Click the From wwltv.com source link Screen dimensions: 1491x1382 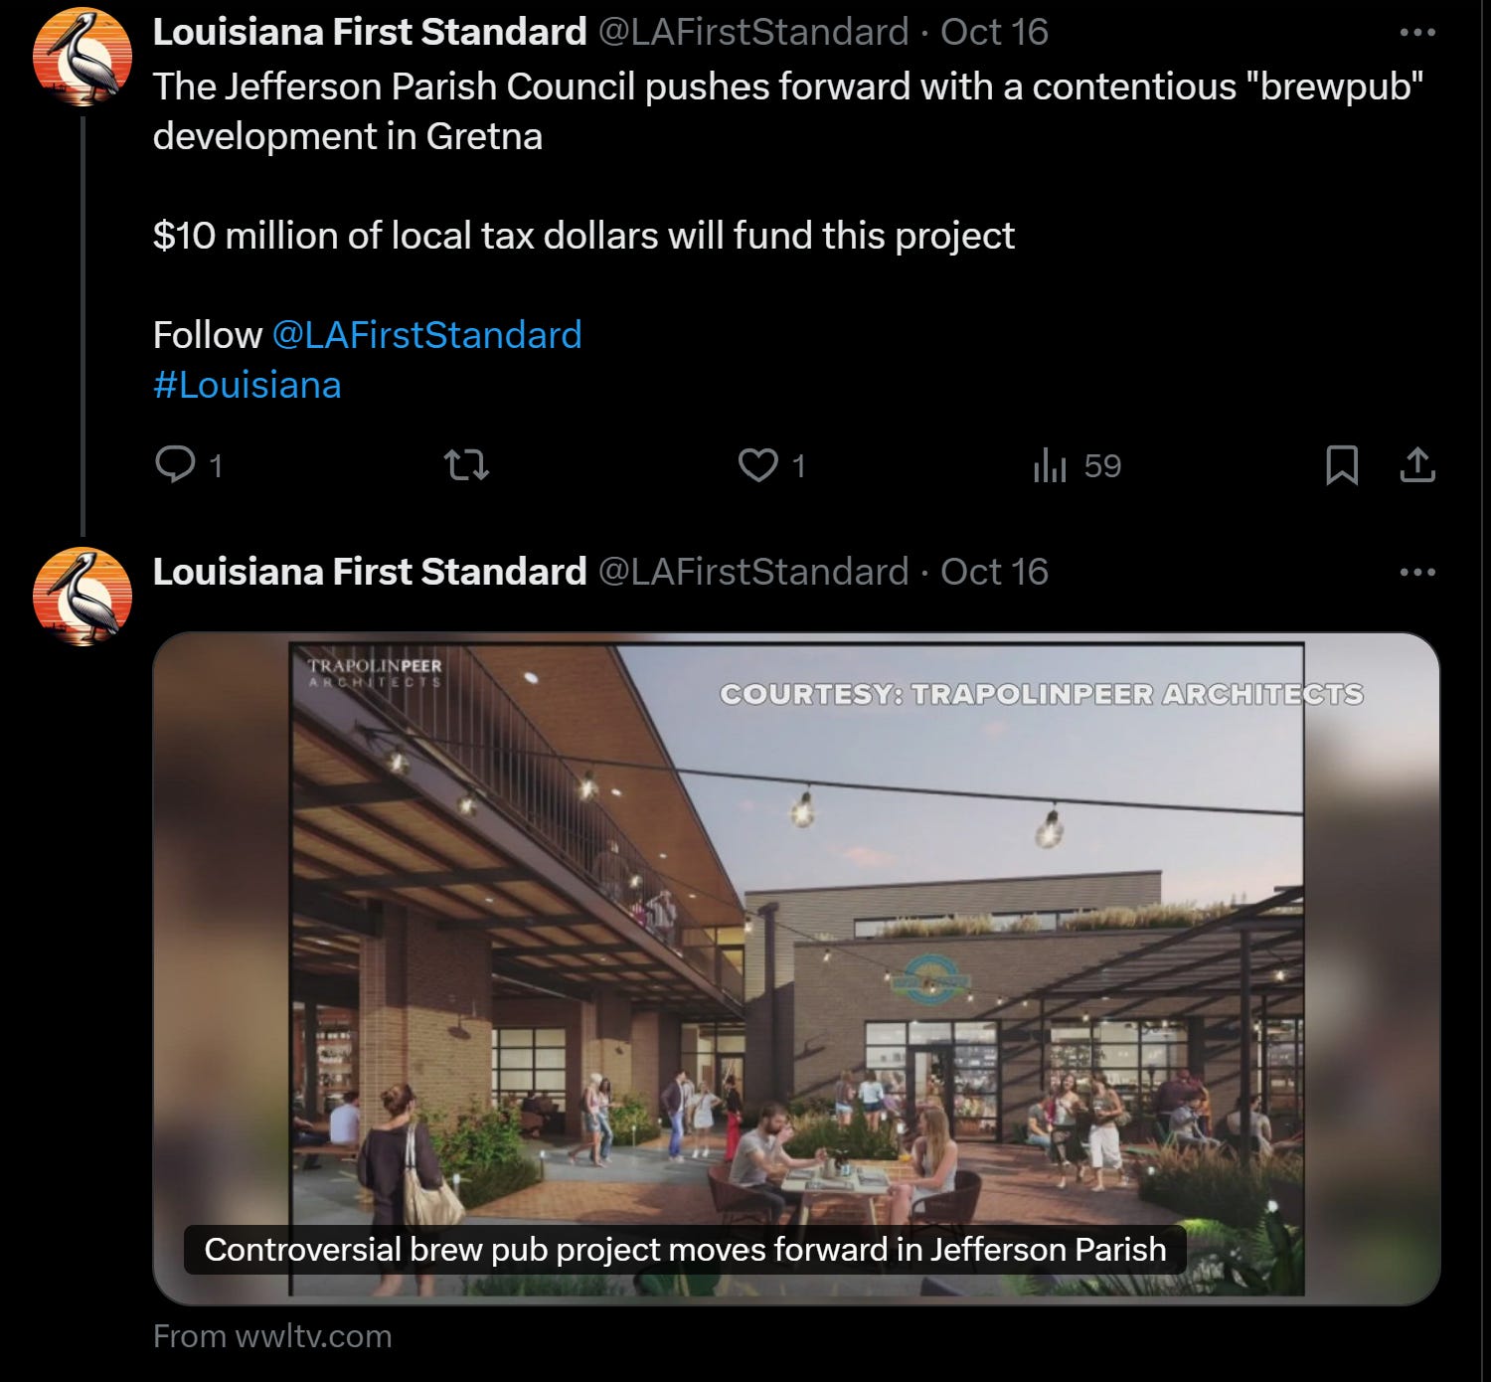270,1336
